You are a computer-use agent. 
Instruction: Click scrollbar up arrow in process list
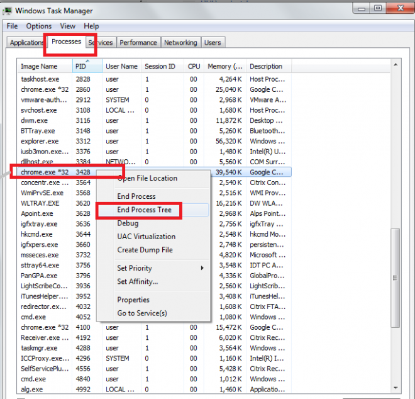click(396, 65)
